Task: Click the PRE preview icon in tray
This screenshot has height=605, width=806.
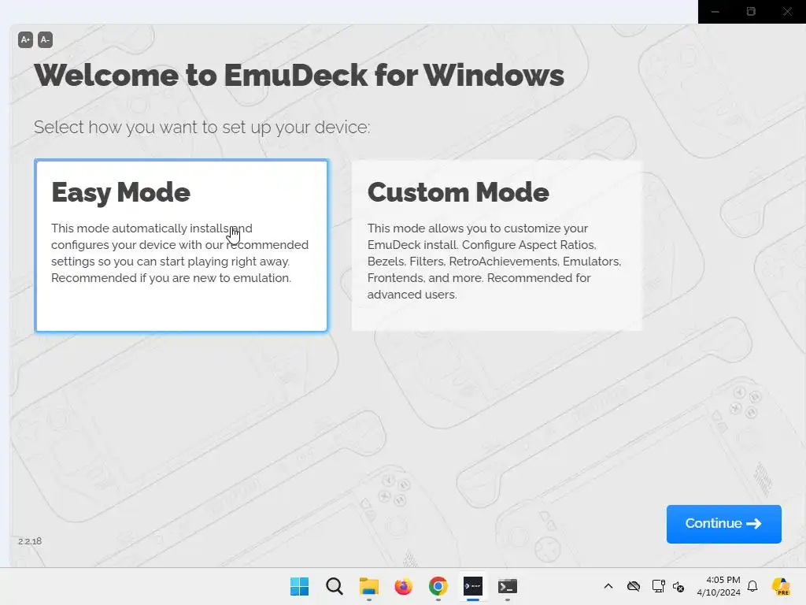Action: [781, 586]
